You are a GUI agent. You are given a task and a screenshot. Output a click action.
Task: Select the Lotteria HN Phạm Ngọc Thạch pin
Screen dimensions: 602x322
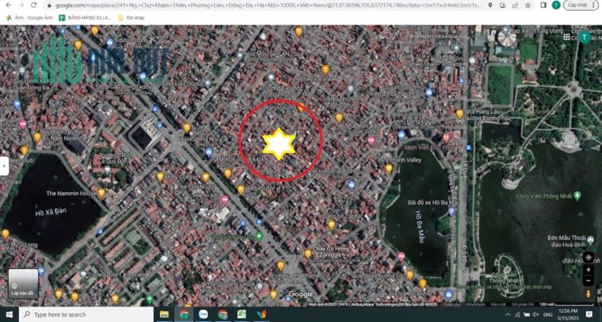pyautogui.click(x=281, y=265)
